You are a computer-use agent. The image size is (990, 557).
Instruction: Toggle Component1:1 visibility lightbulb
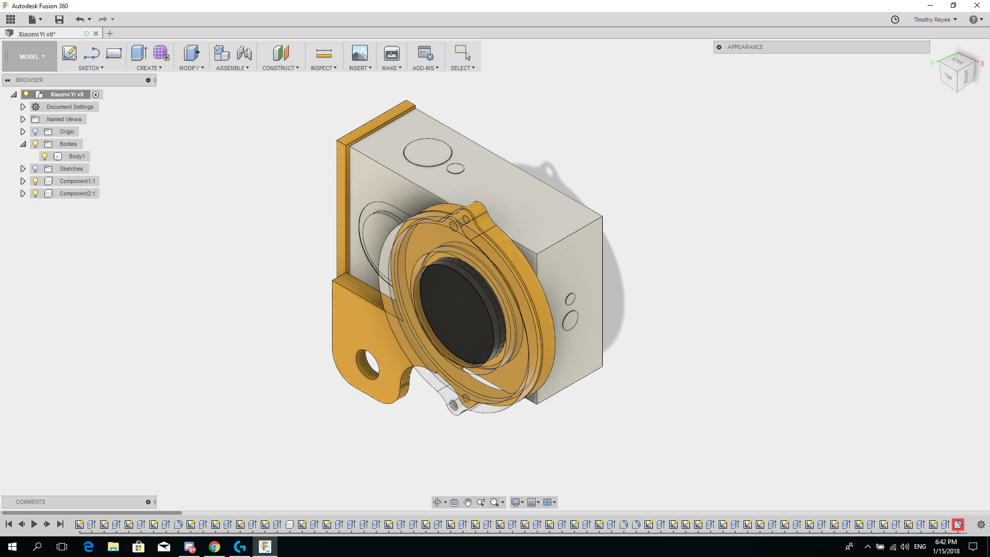pos(35,181)
